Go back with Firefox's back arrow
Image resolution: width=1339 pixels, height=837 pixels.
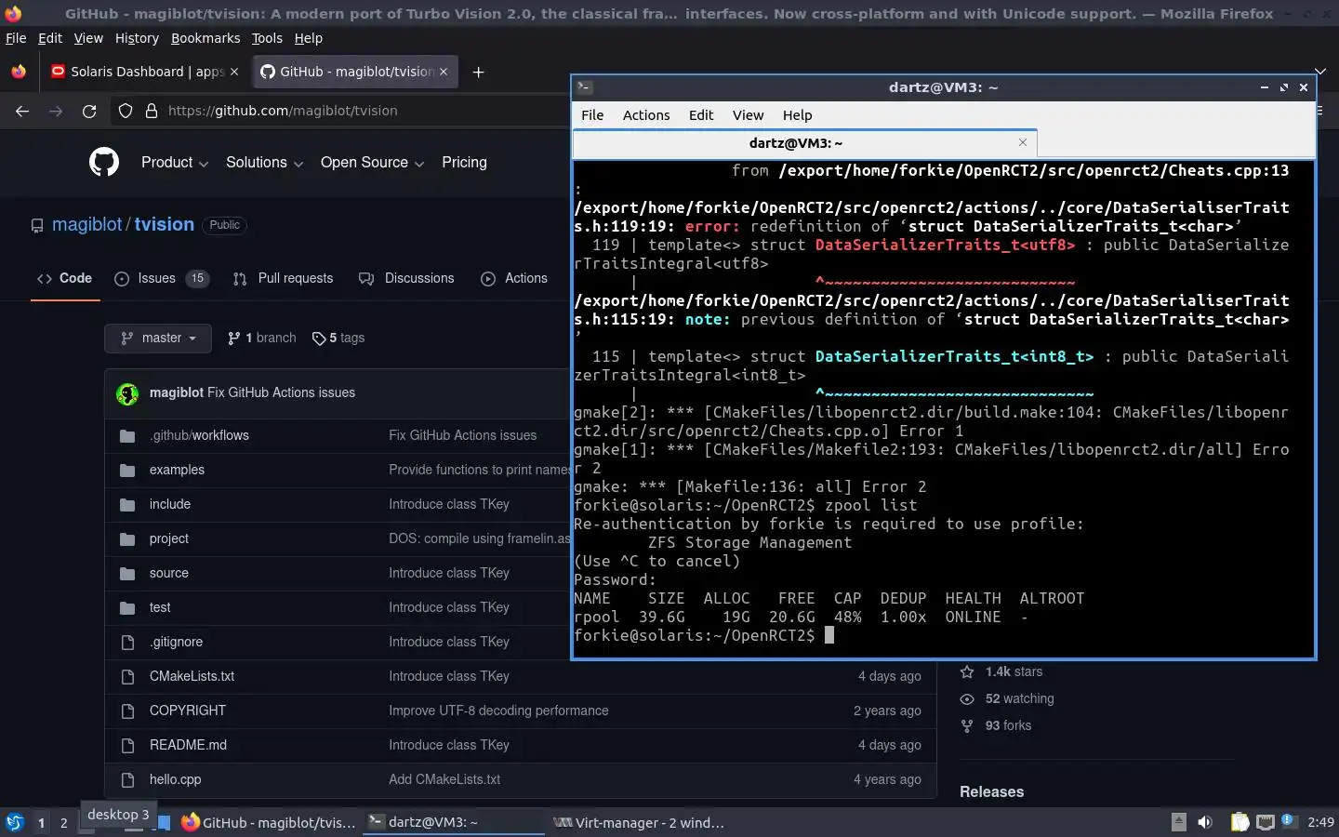click(x=22, y=111)
